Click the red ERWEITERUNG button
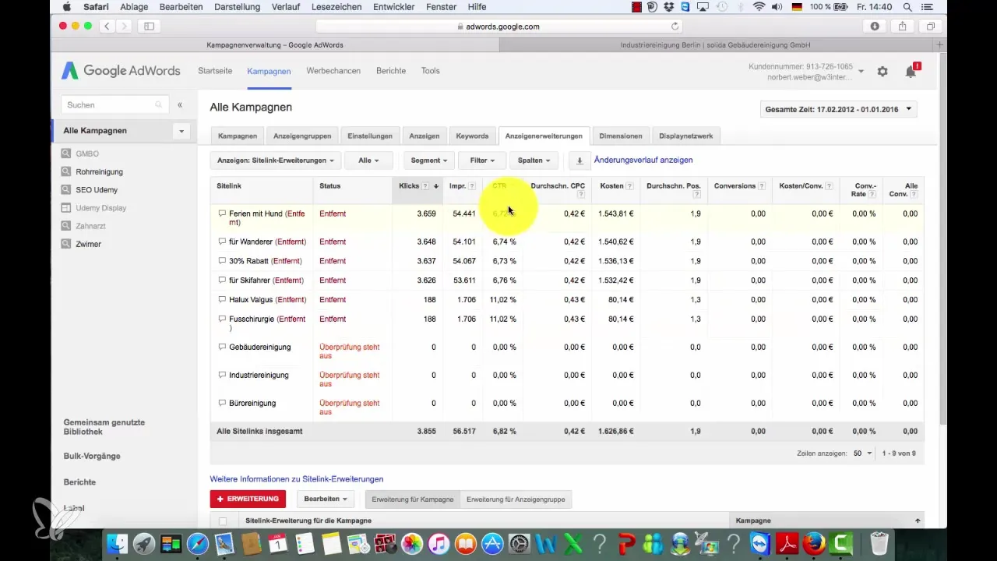 click(x=248, y=499)
